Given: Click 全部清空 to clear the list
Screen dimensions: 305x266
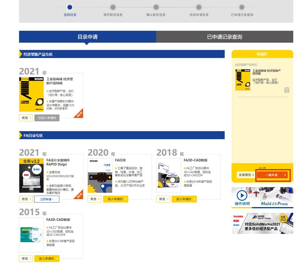Looking at the screenshot, I should 246,175.
